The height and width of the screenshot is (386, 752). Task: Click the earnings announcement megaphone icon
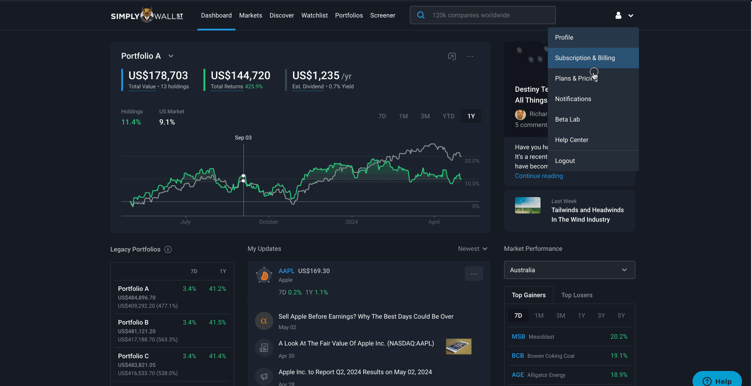(x=264, y=376)
